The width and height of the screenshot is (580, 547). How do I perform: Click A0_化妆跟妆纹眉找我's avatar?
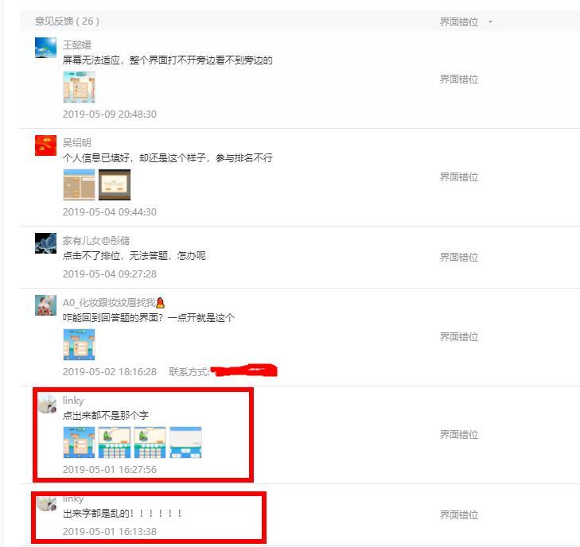coord(46,305)
